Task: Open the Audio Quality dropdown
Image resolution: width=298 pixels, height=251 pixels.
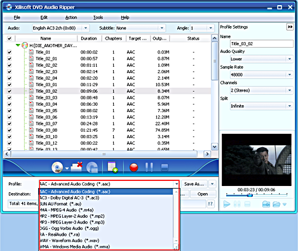Action: [x=290, y=59]
